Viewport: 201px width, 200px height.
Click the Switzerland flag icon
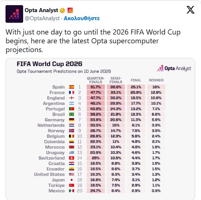click(72, 158)
